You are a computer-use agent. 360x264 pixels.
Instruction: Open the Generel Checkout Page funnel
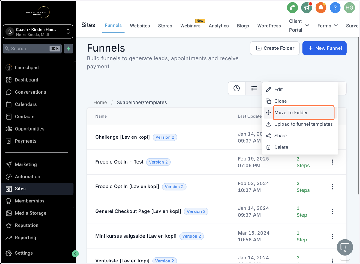tap(138, 211)
